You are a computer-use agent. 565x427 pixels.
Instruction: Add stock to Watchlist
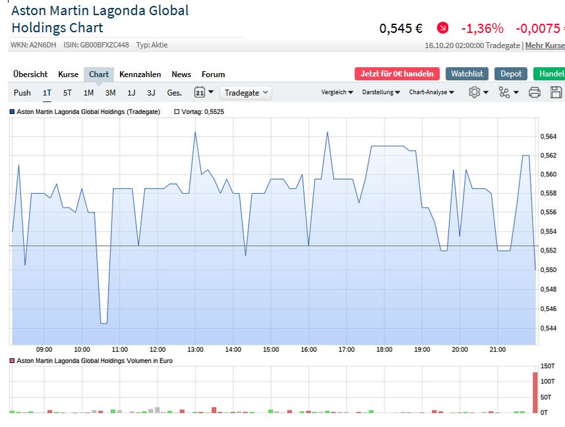[467, 74]
